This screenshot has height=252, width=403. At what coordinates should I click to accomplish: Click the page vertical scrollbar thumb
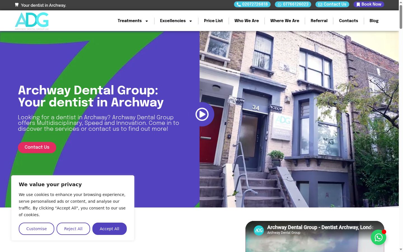click(401, 17)
